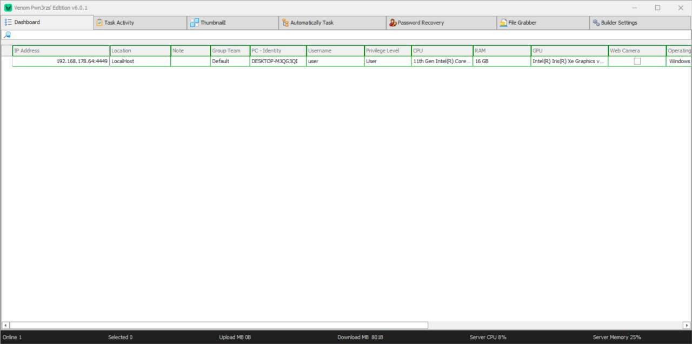Open the Builder Settings tab

(x=640, y=23)
